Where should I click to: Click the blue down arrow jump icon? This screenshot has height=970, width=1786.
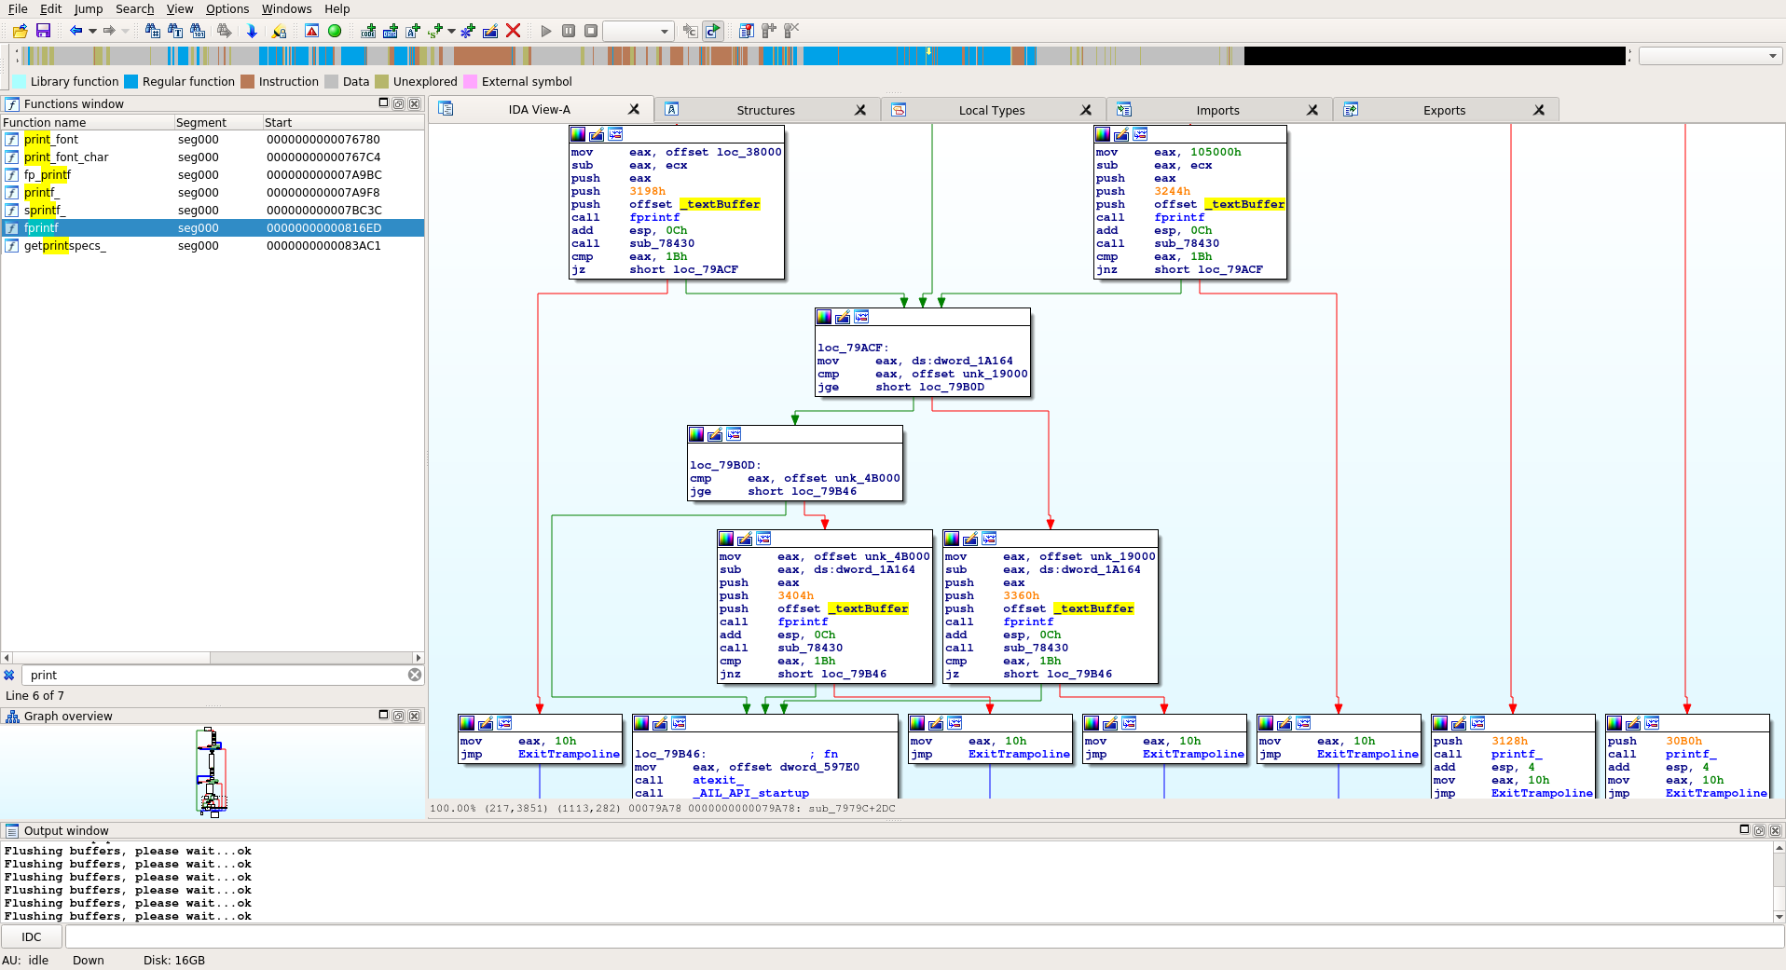(252, 31)
